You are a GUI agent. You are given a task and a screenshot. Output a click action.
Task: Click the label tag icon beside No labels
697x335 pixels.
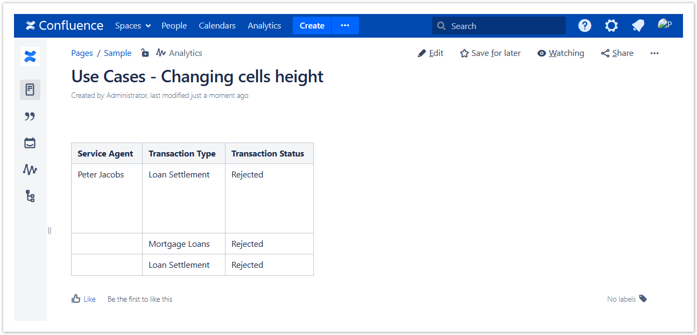[x=643, y=298]
